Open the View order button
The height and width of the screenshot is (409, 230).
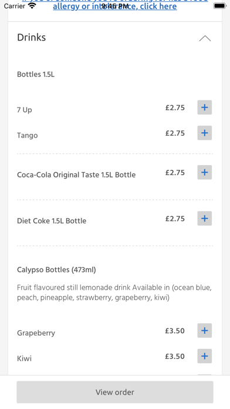(x=115, y=392)
